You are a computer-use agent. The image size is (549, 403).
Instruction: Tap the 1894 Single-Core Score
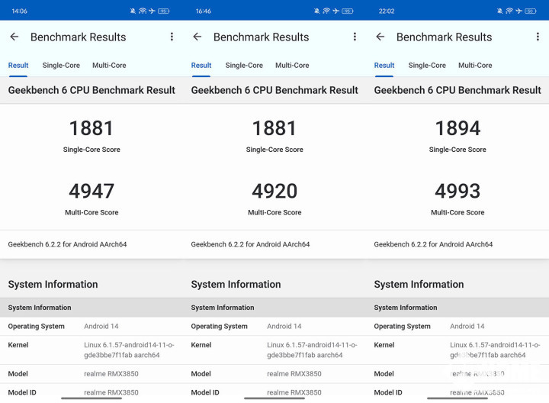coord(457,128)
